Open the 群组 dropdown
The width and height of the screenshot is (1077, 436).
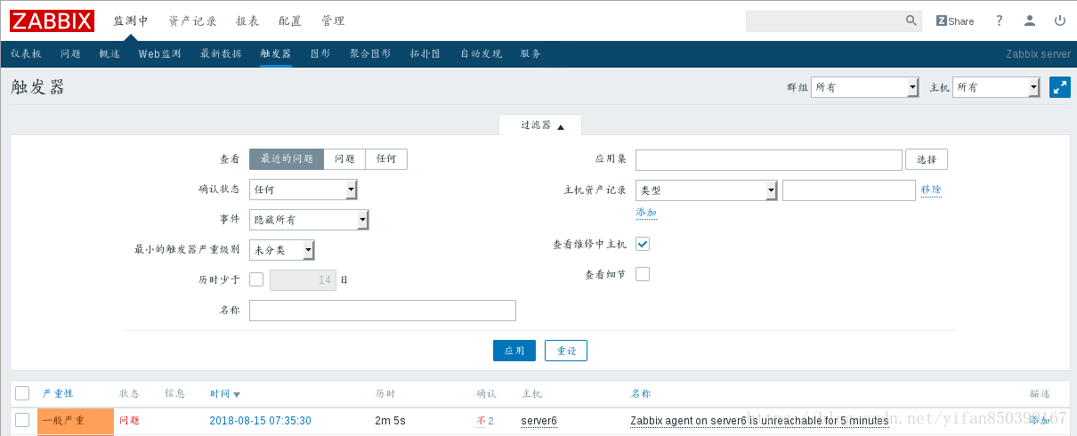point(864,87)
